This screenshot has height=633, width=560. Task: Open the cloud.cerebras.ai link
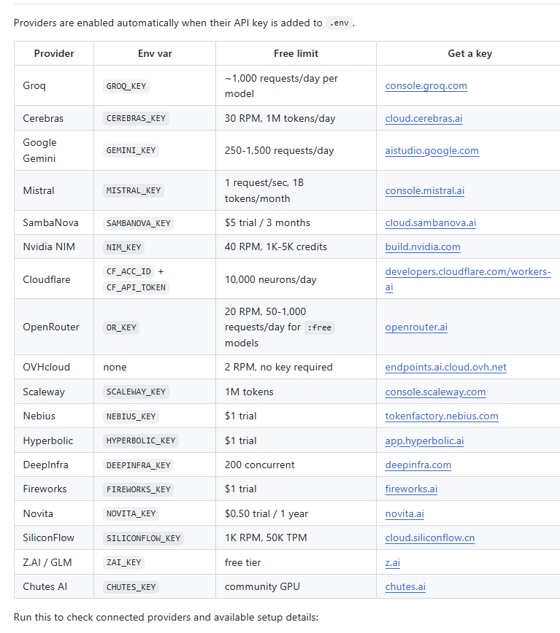coord(423,118)
